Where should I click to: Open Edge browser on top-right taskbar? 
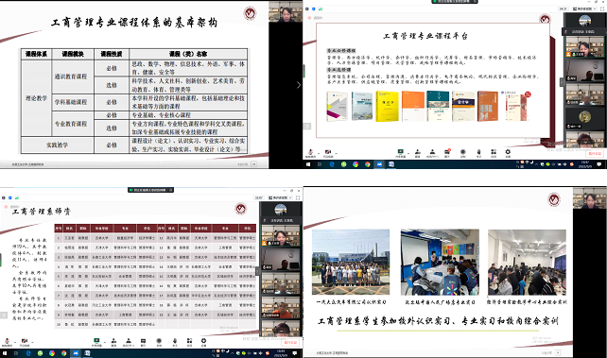tap(332, 164)
